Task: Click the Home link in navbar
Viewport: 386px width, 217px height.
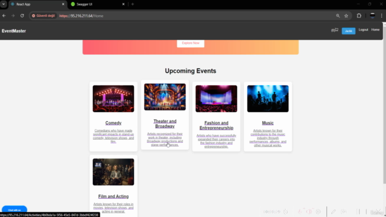Action: tap(375, 30)
